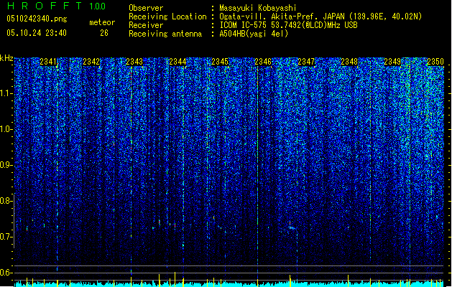Click the Receiving Location label

tap(167, 17)
